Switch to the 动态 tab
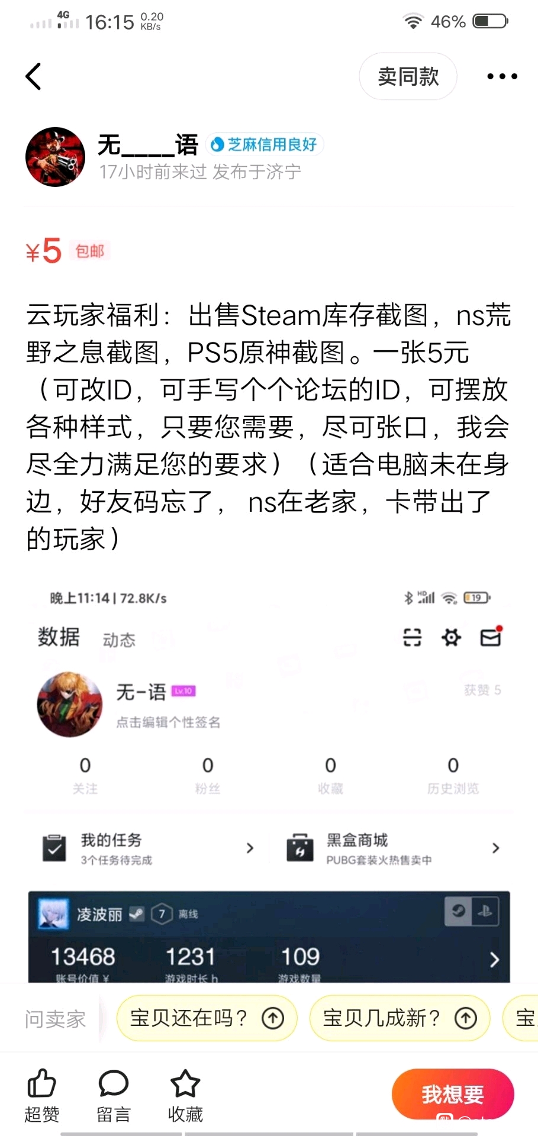Screen dimensions: 538x1136 [x=119, y=640]
